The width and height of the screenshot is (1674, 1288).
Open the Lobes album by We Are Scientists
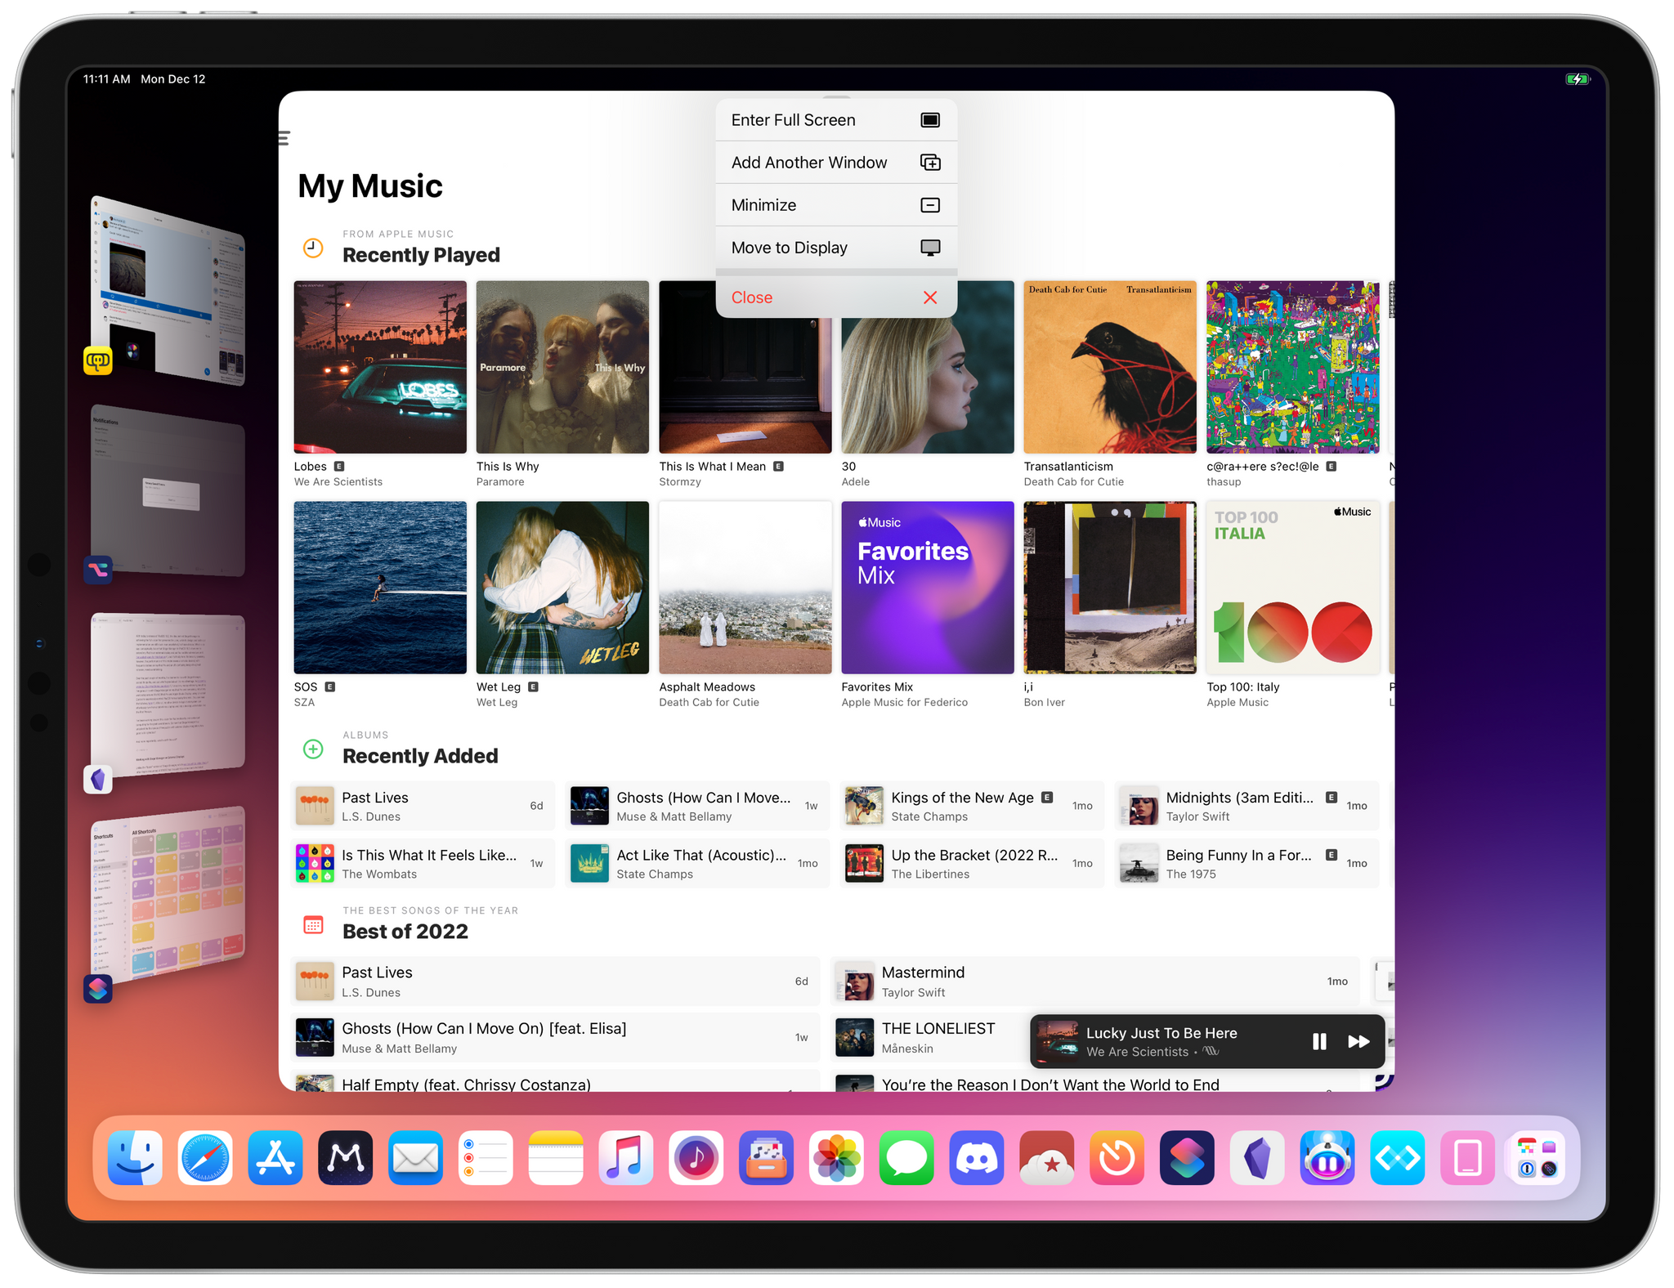point(380,367)
